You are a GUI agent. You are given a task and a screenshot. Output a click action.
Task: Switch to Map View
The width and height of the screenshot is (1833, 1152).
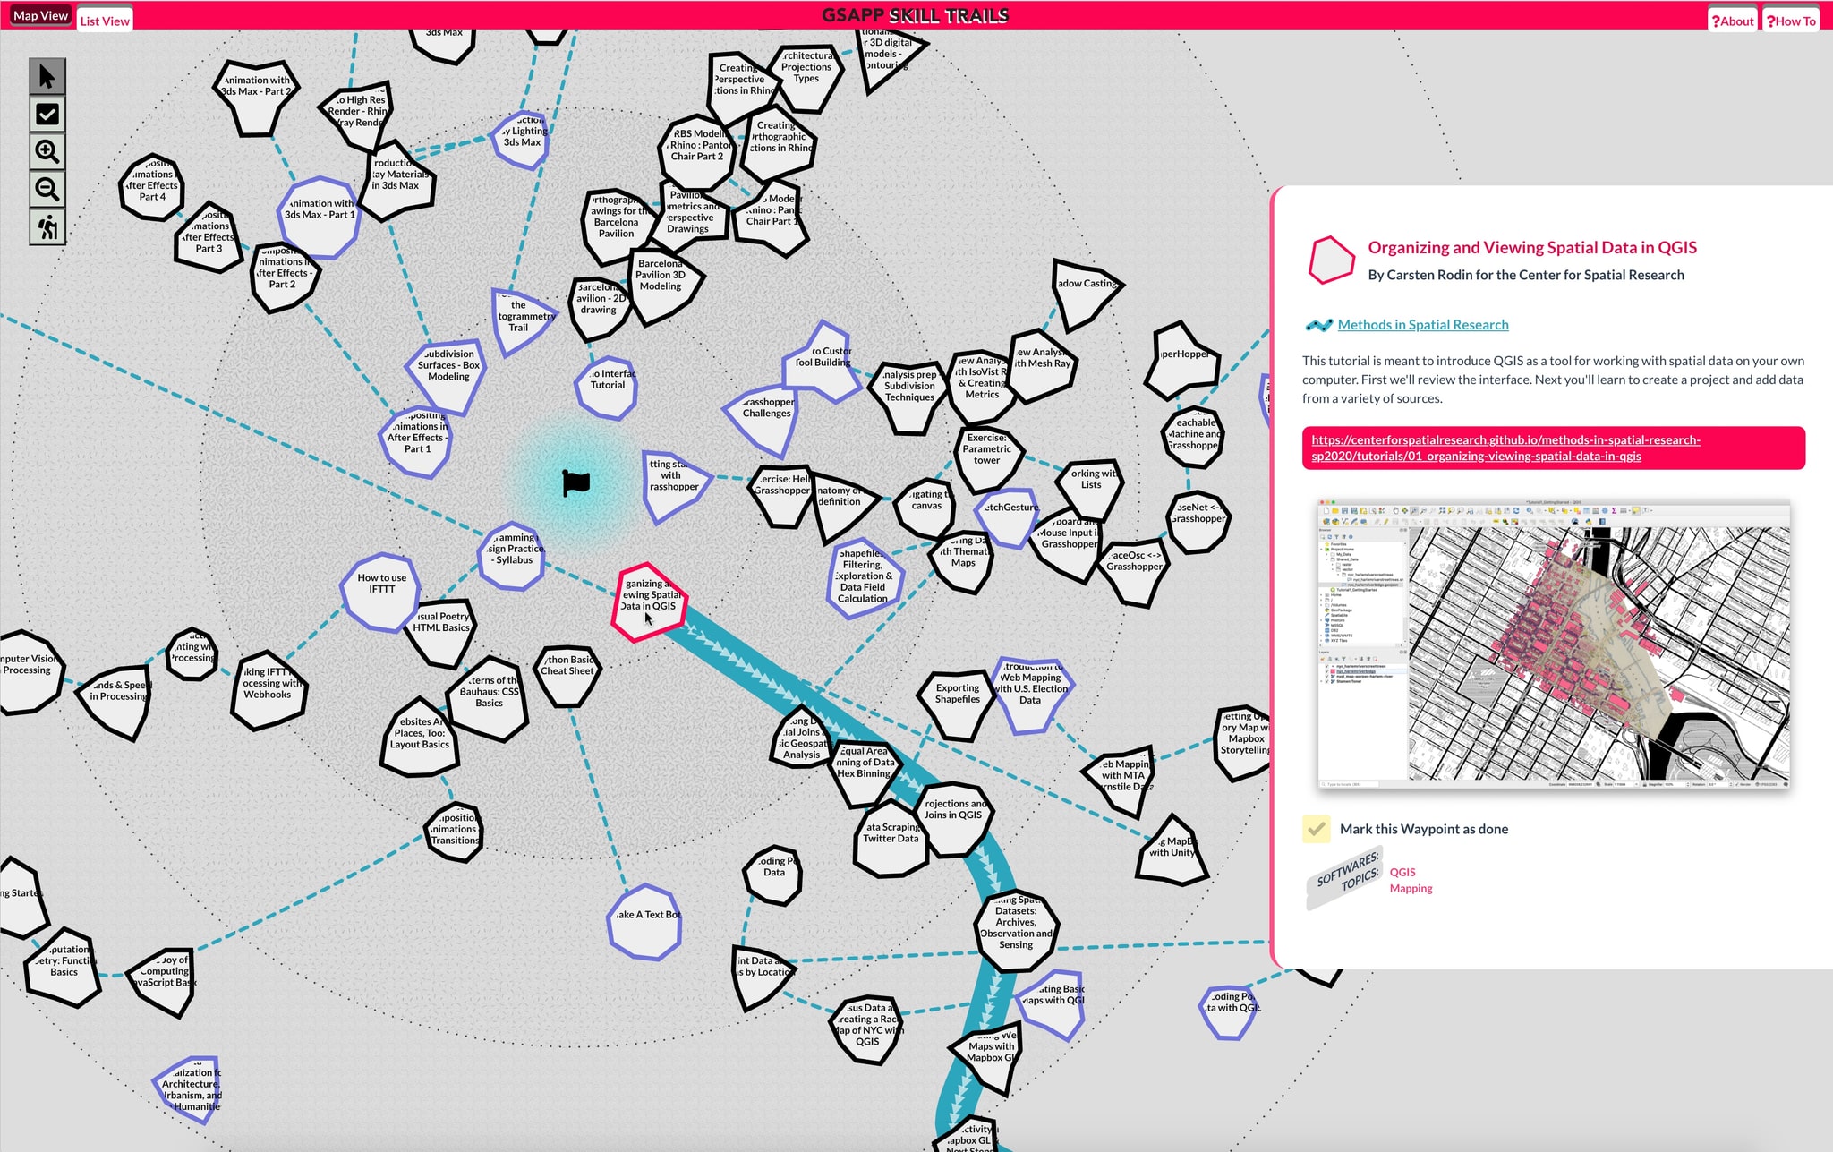[38, 14]
